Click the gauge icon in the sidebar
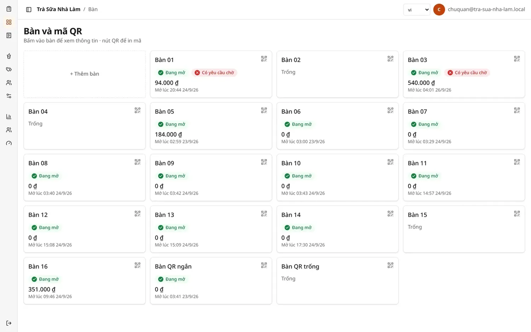The image size is (531, 332). click(9, 143)
